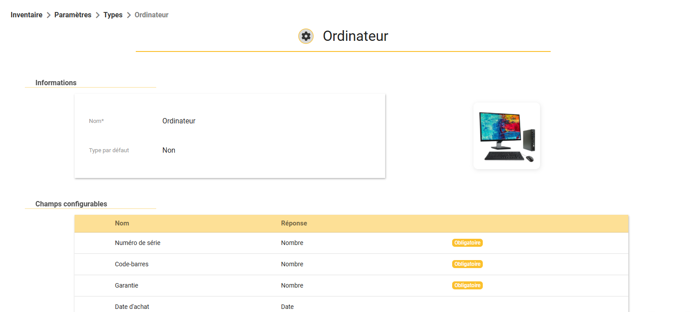
Task: Click the Nom* field label
Action: coord(96,121)
